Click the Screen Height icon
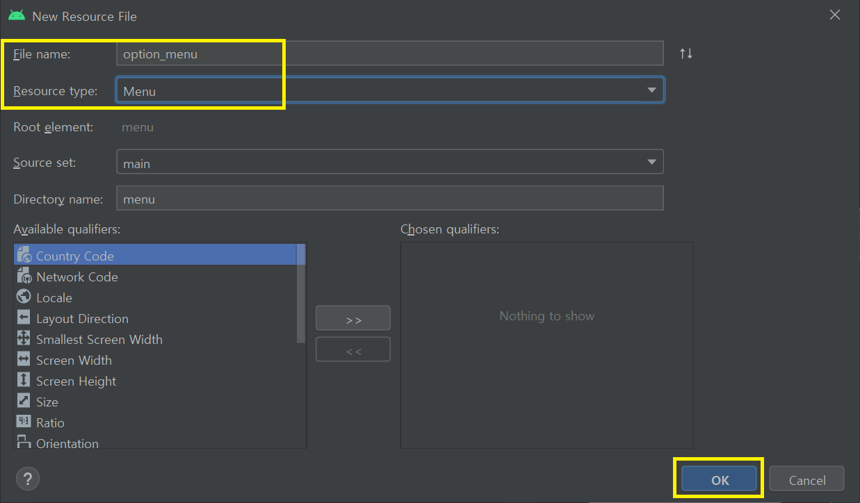The image size is (860, 503). tap(24, 380)
